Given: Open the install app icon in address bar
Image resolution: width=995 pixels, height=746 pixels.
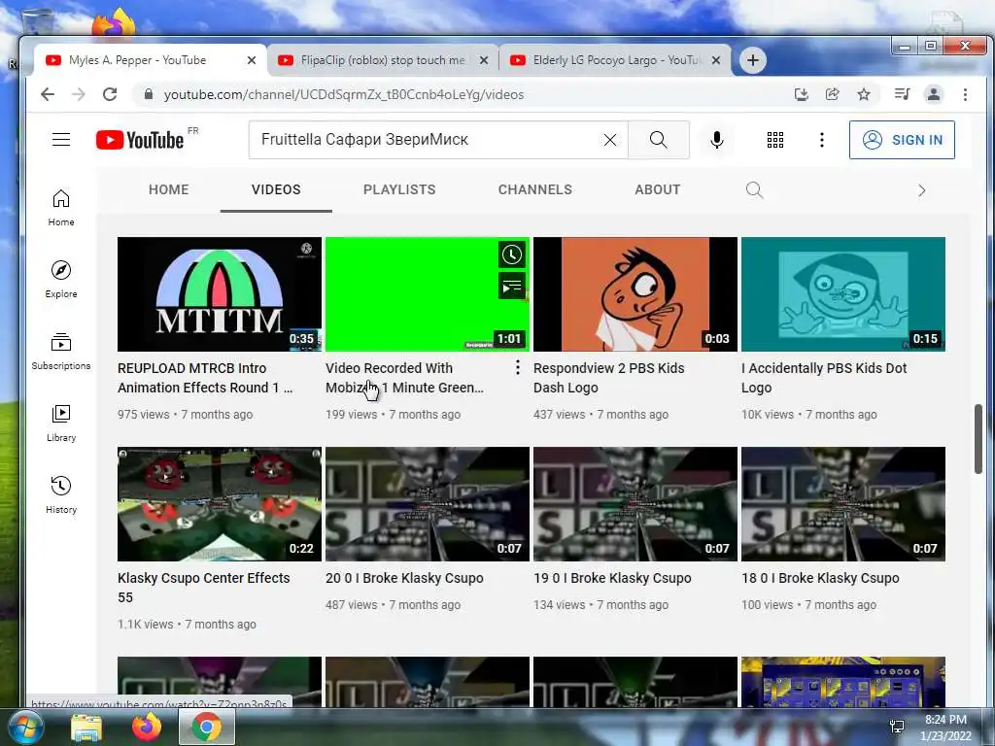Looking at the screenshot, I should 802,94.
